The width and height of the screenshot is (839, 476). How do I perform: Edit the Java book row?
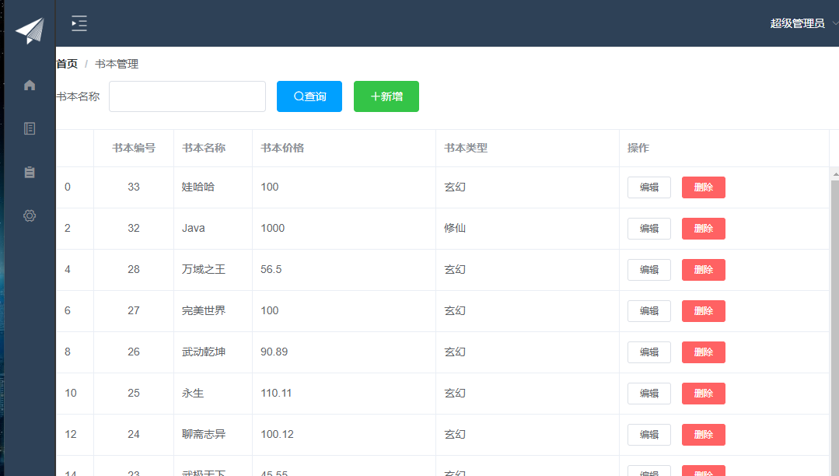649,229
